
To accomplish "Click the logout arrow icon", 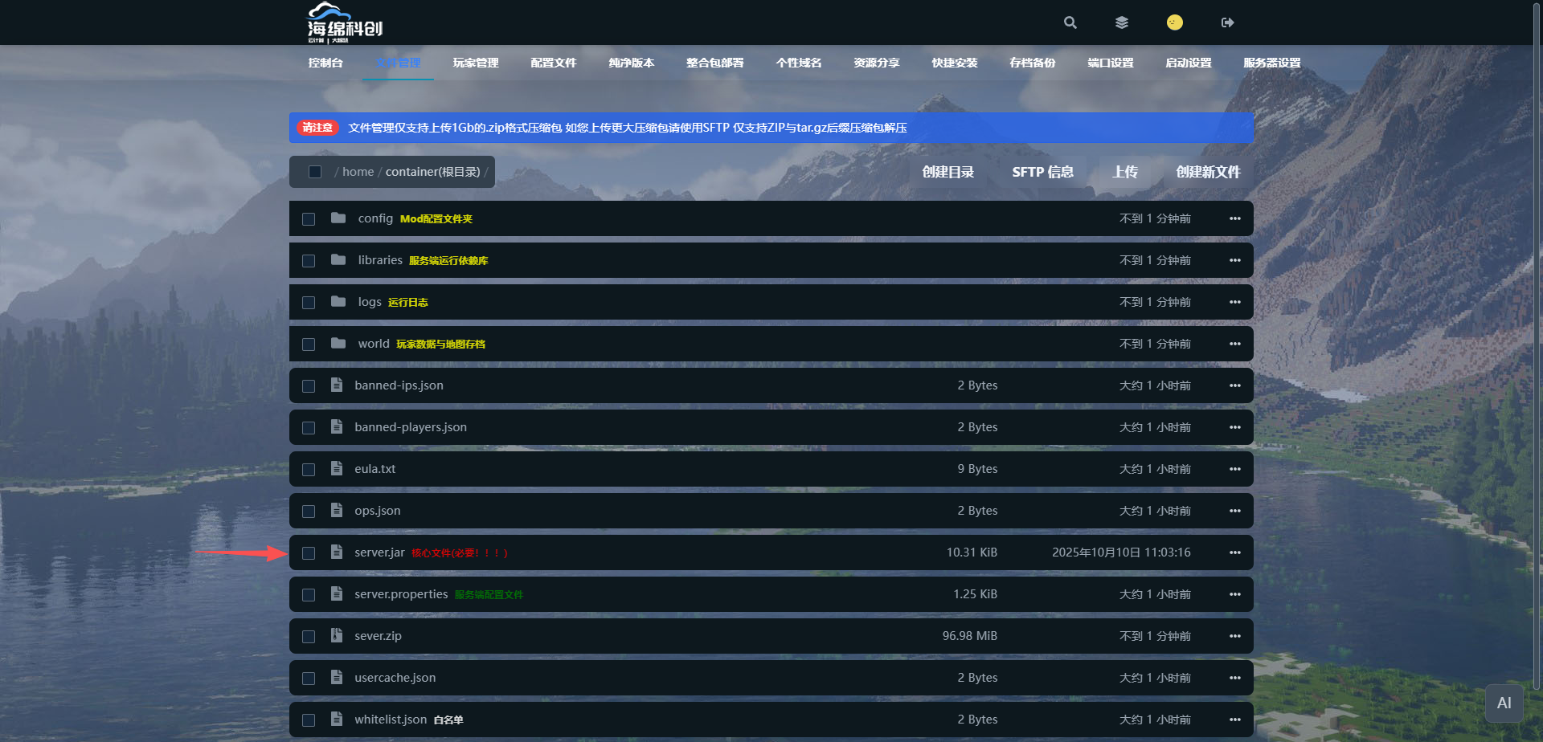I will click(x=1227, y=22).
